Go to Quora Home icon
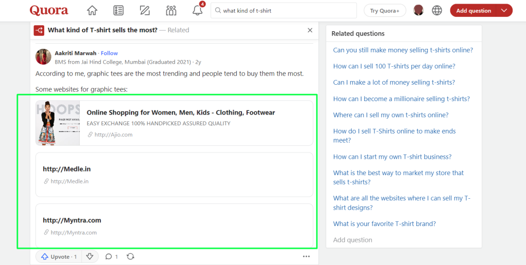This screenshot has width=526, height=265. (92, 10)
